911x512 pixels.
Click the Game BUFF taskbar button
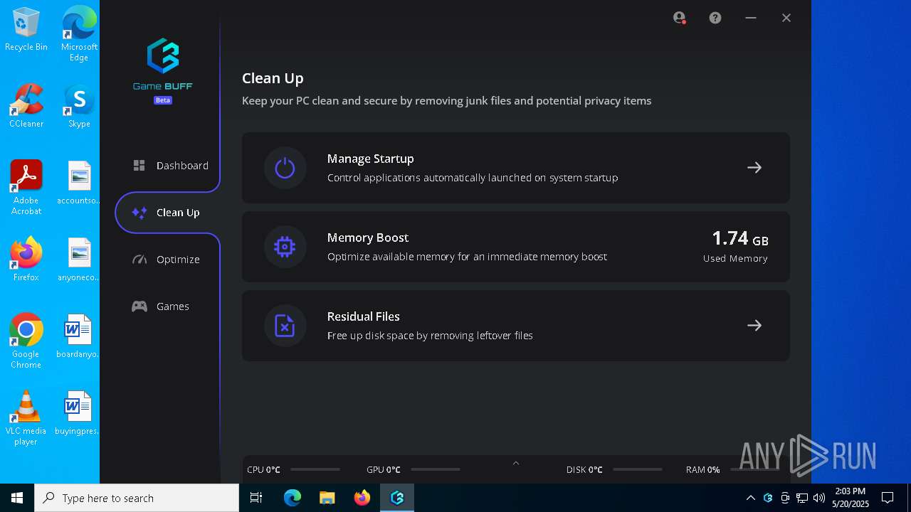(397, 498)
